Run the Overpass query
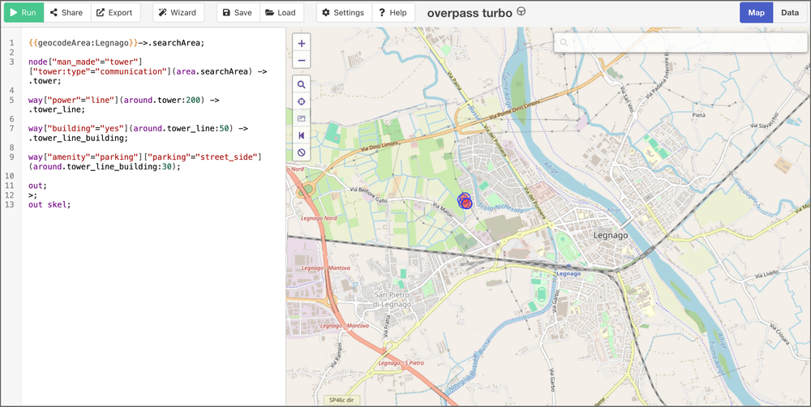This screenshot has width=811, height=407. point(22,12)
